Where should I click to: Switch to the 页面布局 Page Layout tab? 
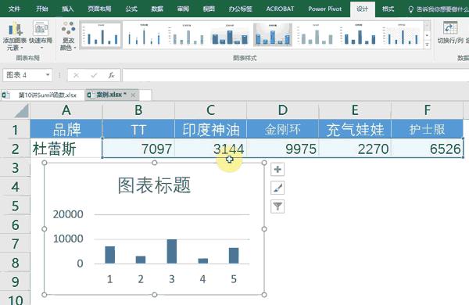(99, 9)
